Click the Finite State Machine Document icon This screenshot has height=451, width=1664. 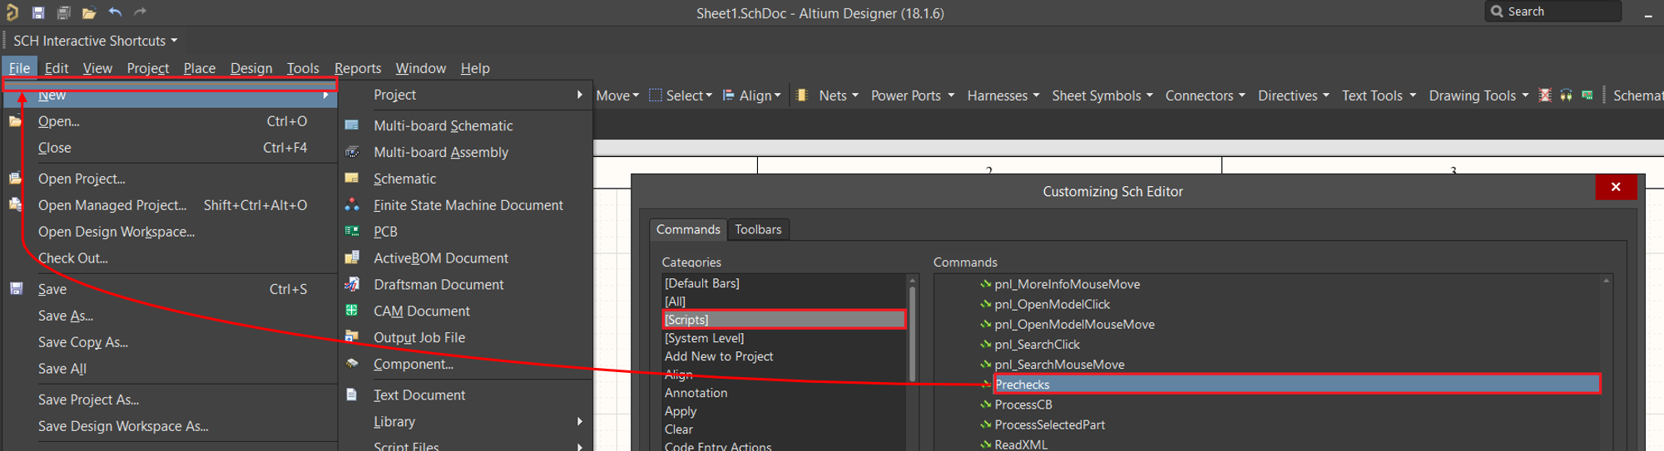tap(353, 205)
